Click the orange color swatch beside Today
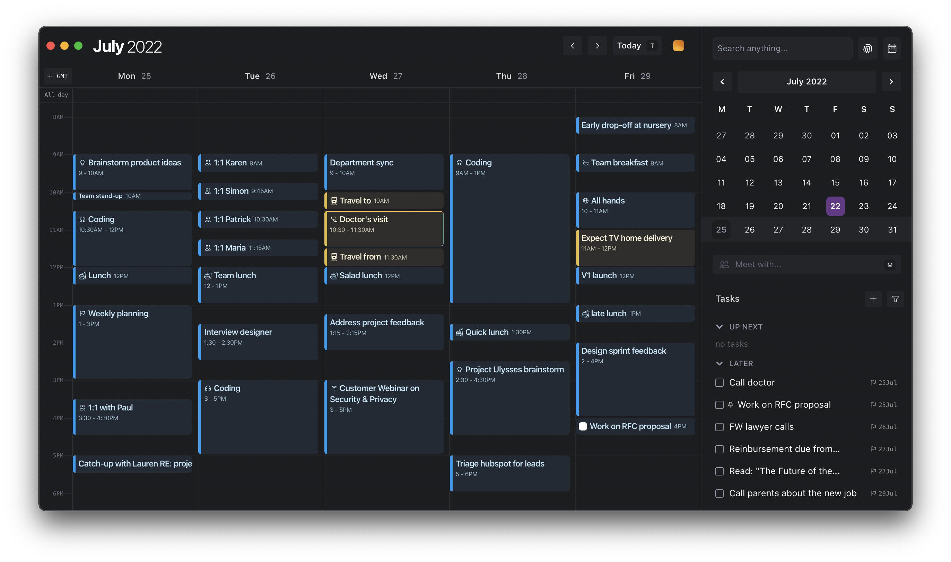Screen dimensions: 951x562 678,45
